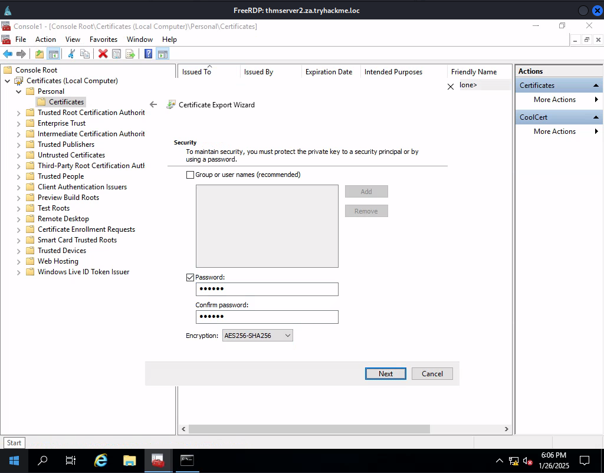The image size is (604, 473).
Task: Click the muted volume tray icon
Action: click(528, 461)
